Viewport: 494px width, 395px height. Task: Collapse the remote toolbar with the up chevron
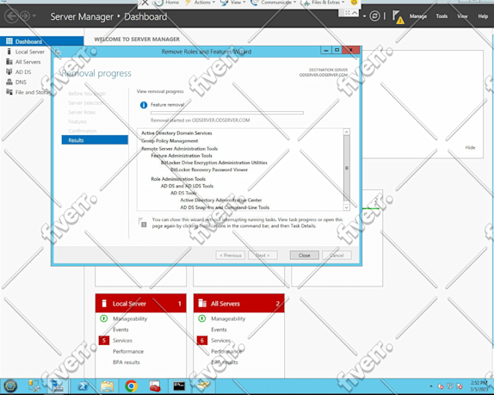[x=355, y=13]
